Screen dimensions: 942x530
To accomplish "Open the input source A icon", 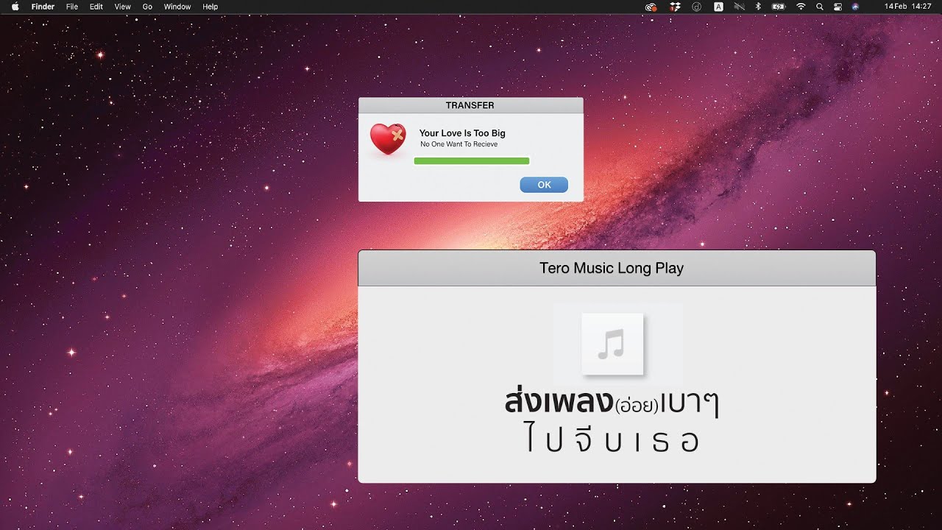I will click(x=718, y=7).
